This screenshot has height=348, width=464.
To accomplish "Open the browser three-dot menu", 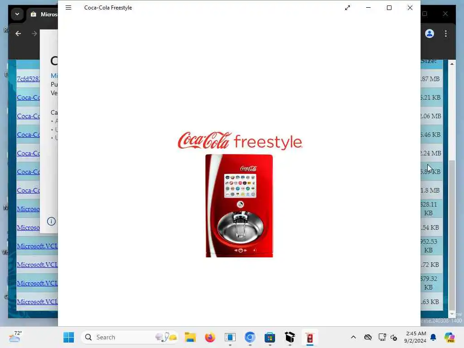I will (446, 34).
